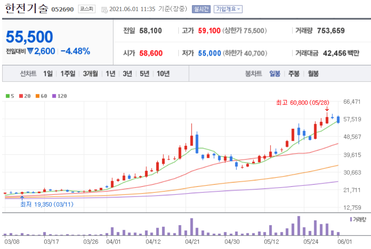This screenshot has width=371, height=249.
Task: Select the 5년 line chart tab
Action: [144, 73]
